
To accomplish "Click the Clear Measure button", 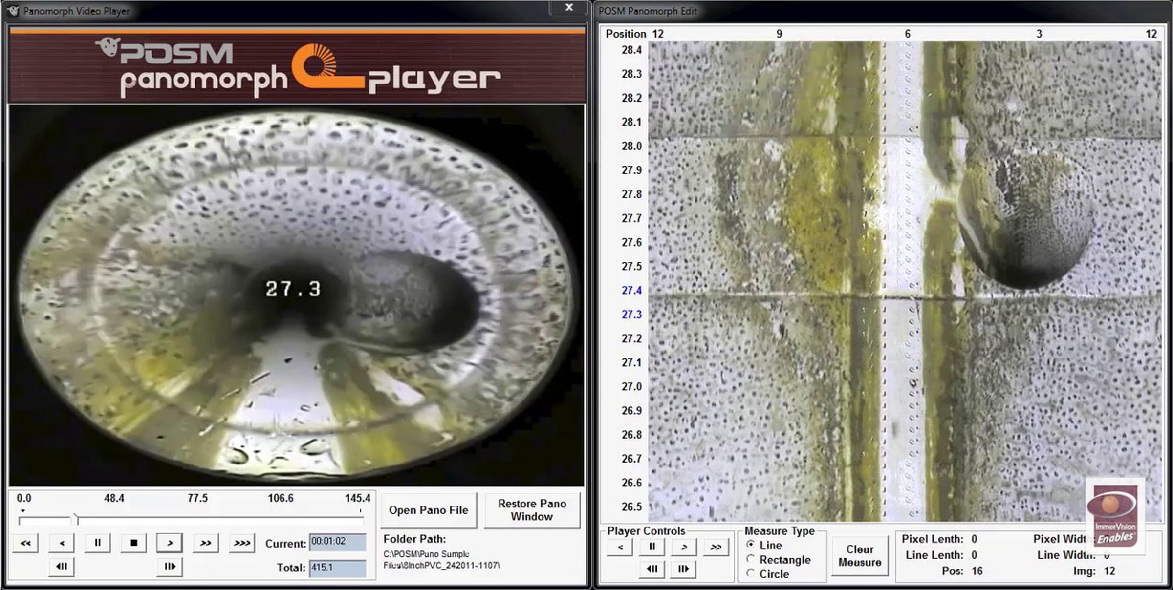I will (860, 556).
